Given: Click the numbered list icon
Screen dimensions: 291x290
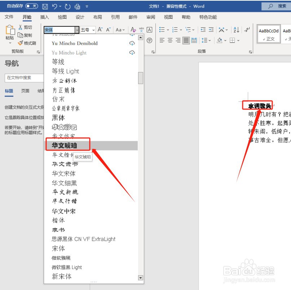Looking at the screenshot, I should tap(175, 30).
